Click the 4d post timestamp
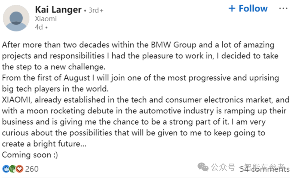The image size is (294, 179). 39,27
